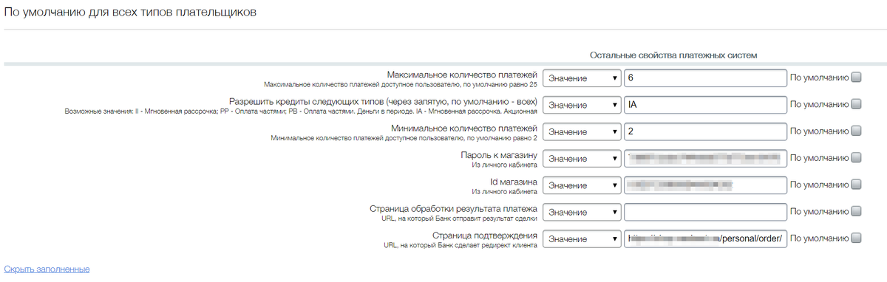
Task: Click maximum payments field containing 6
Action: coord(706,78)
